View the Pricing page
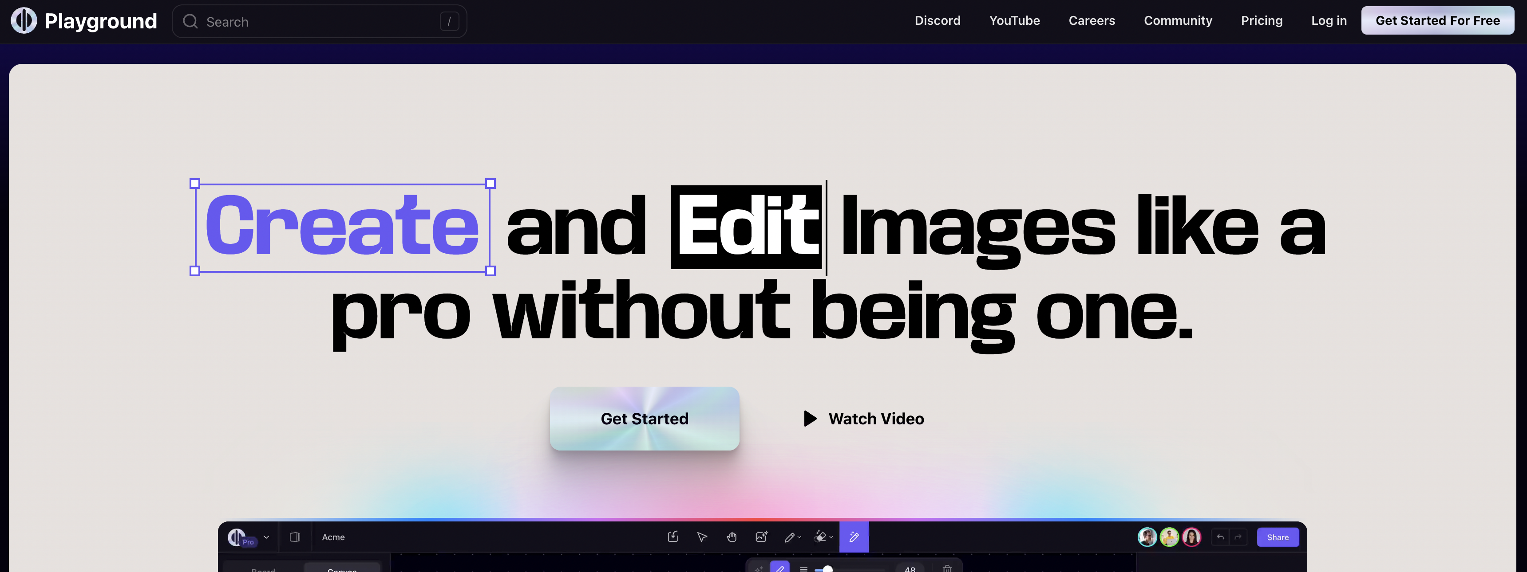Image resolution: width=1527 pixels, height=572 pixels. pyautogui.click(x=1262, y=21)
